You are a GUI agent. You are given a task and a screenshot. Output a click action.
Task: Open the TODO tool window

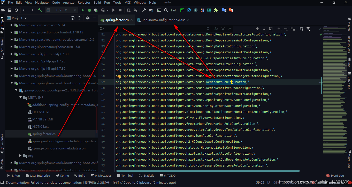pos(167,175)
